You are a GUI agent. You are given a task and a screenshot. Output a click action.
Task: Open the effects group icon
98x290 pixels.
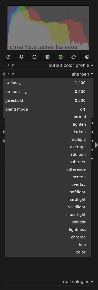87,57
